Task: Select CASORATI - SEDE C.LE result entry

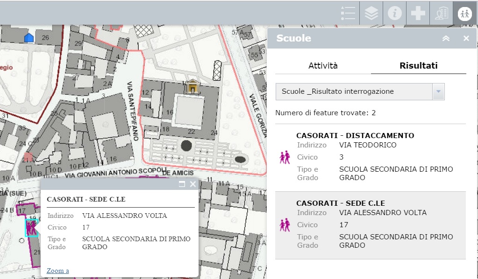Action: (370, 225)
